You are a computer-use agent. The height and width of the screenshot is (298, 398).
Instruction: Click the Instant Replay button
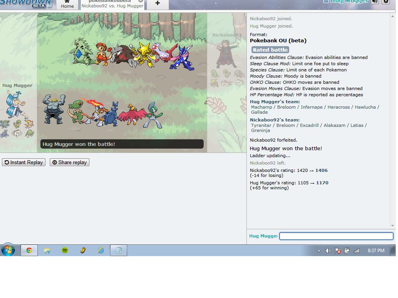pyautogui.click(x=24, y=163)
